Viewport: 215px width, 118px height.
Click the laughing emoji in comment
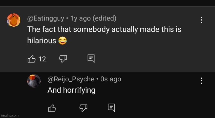click(62, 41)
